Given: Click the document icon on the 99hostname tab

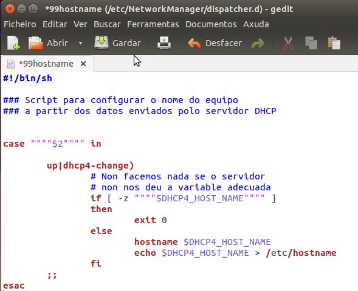Looking at the screenshot, I should (x=11, y=64).
